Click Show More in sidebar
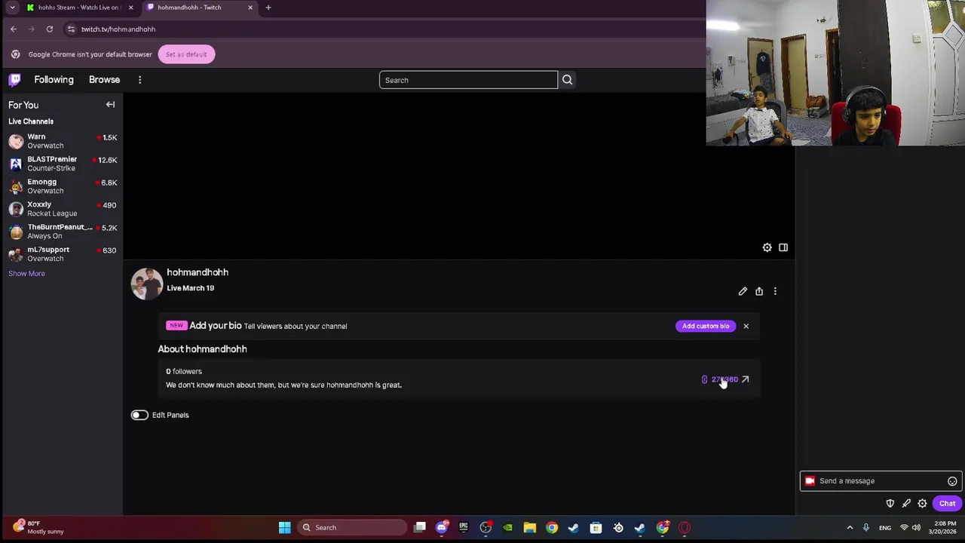This screenshot has height=543, width=965. [x=26, y=273]
